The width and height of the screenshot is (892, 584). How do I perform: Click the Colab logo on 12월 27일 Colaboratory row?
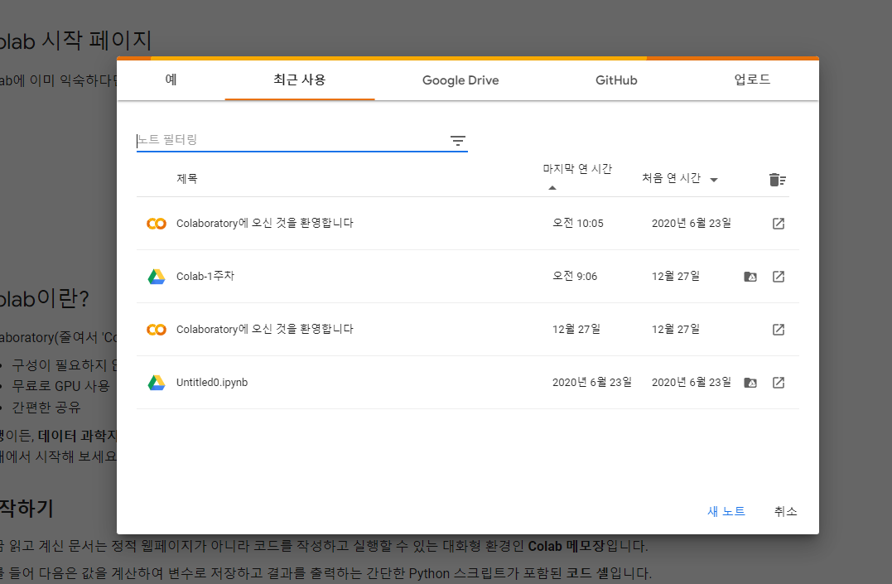tap(157, 330)
